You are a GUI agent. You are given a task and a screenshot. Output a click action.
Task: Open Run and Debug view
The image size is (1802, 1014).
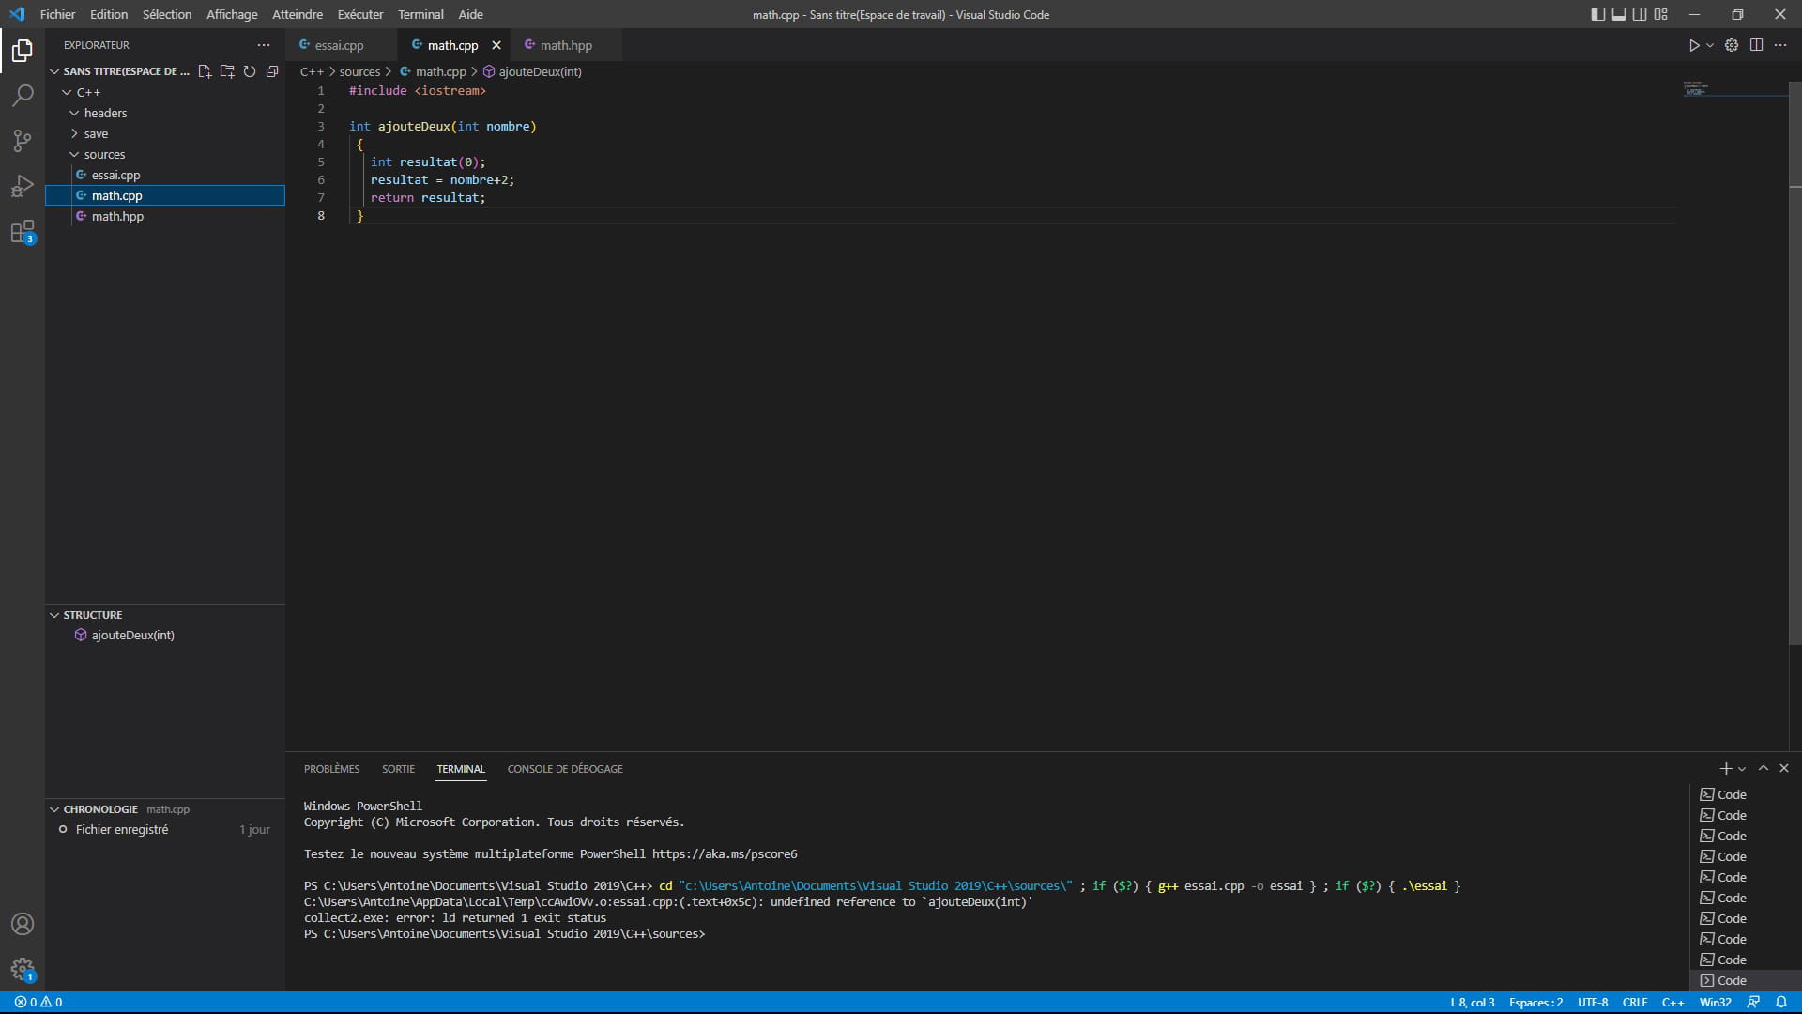(x=23, y=186)
